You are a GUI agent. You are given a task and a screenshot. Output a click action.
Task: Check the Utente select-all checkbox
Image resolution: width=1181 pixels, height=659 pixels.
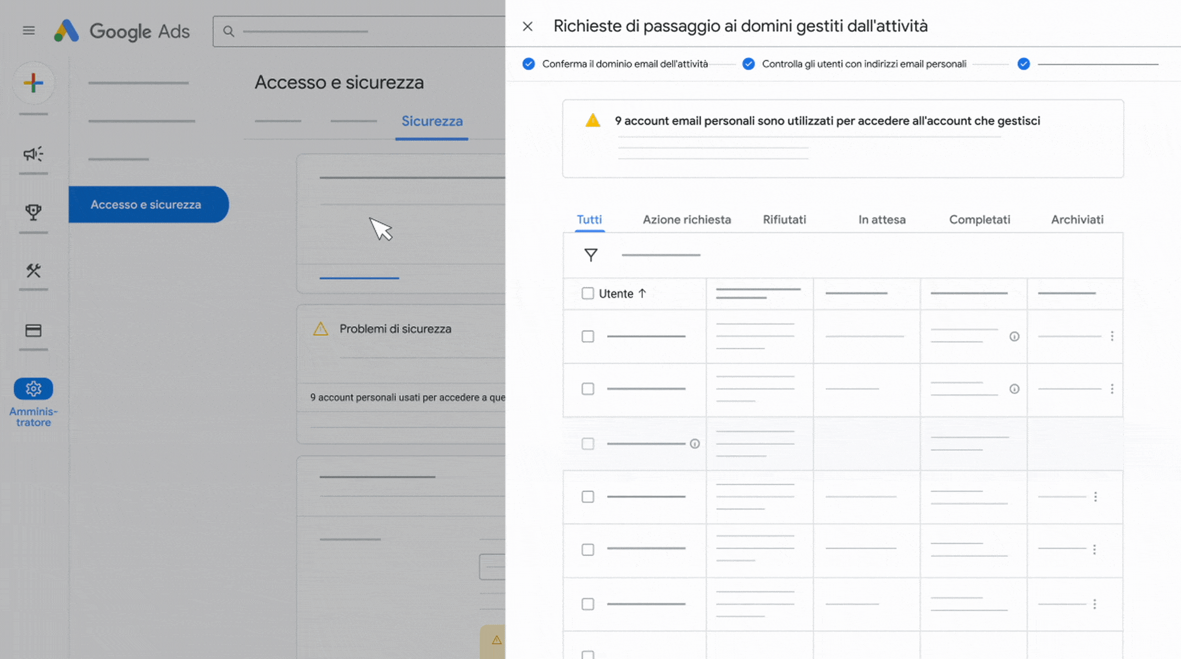pos(587,293)
